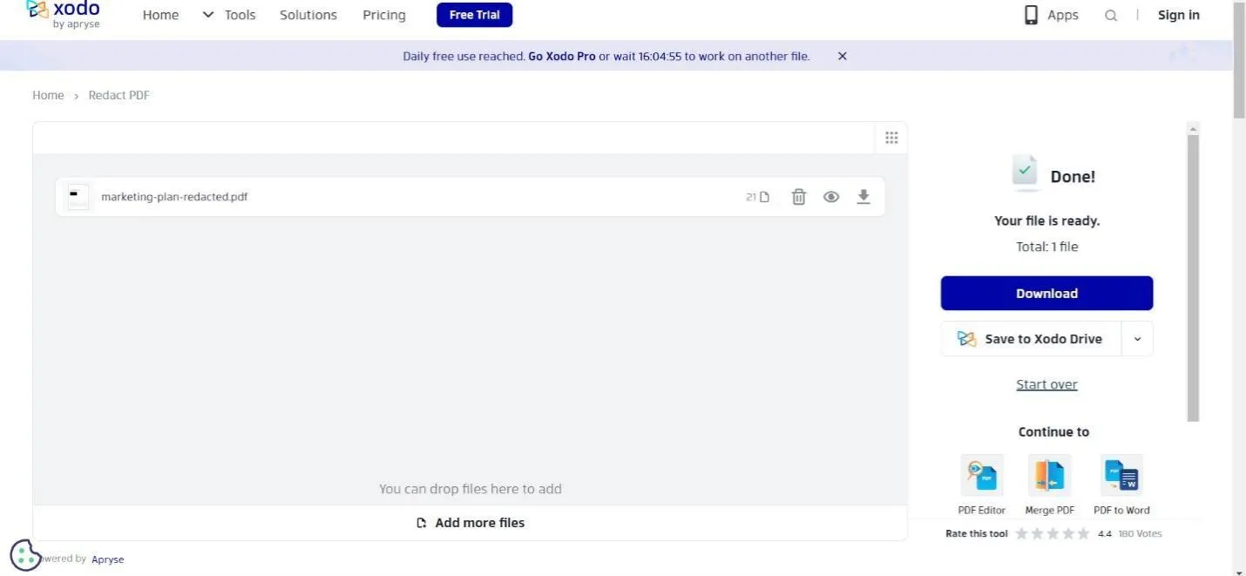The width and height of the screenshot is (1246, 576).
Task: Open the PDF to Word icon
Action: pos(1121,475)
